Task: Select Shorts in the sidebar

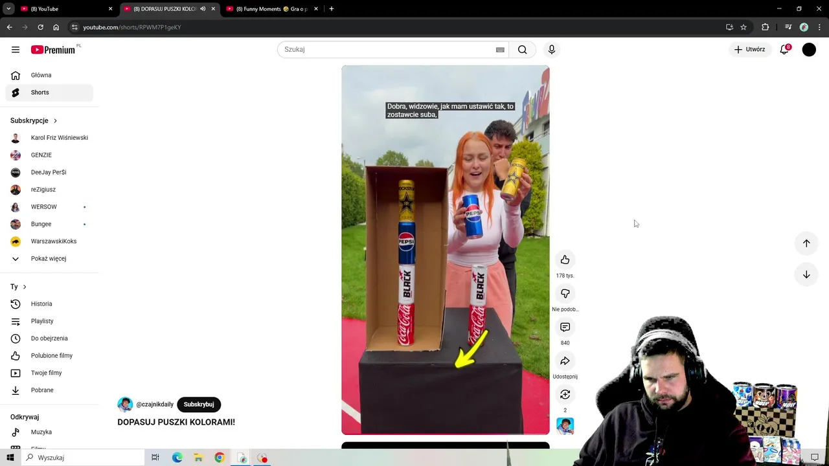Action: [49, 93]
